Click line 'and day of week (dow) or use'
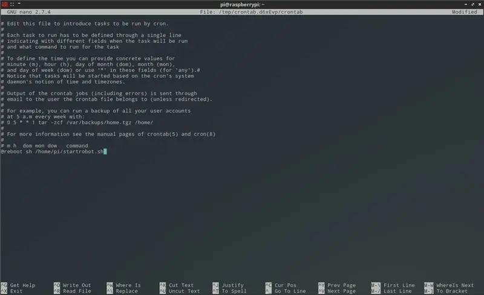 click(100, 70)
